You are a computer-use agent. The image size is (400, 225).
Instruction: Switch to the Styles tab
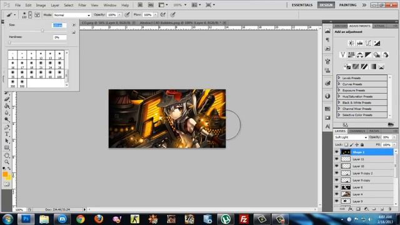tap(379, 26)
